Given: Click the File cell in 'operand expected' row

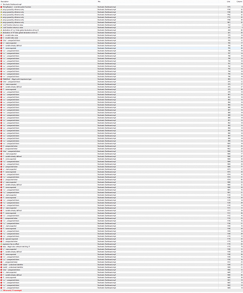Looking at the screenshot, I should 106,239.
